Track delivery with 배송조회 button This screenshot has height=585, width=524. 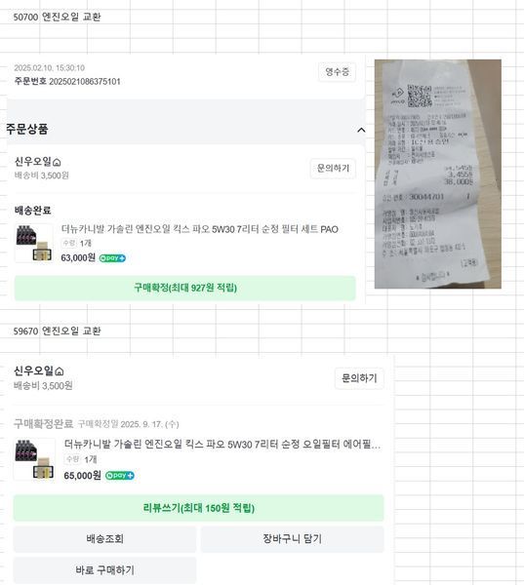pyautogui.click(x=104, y=539)
